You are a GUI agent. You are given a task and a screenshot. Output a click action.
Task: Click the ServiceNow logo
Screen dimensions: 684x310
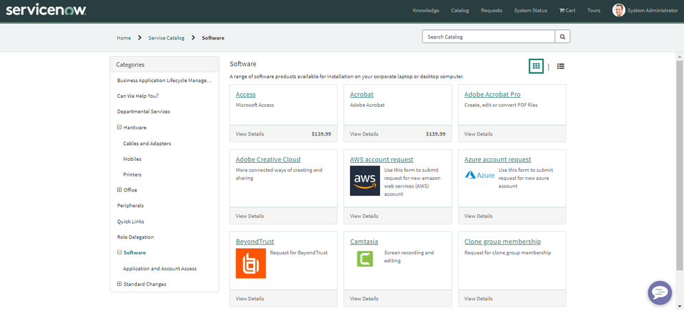[46, 10]
